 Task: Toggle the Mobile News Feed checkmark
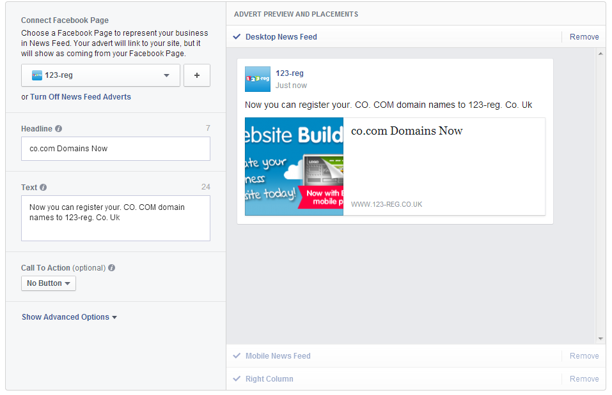click(x=237, y=355)
